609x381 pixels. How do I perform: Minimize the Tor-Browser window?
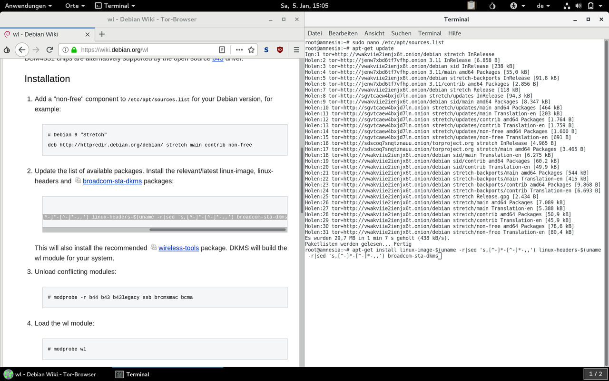point(270,20)
